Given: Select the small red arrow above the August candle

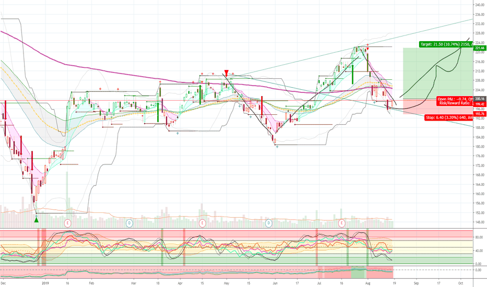Looking at the screenshot, I should coord(368,49).
